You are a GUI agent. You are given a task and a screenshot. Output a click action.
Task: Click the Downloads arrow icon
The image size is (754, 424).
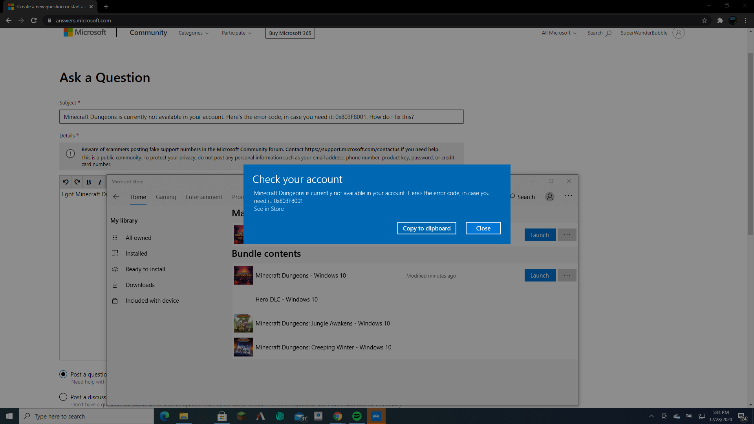(115, 285)
